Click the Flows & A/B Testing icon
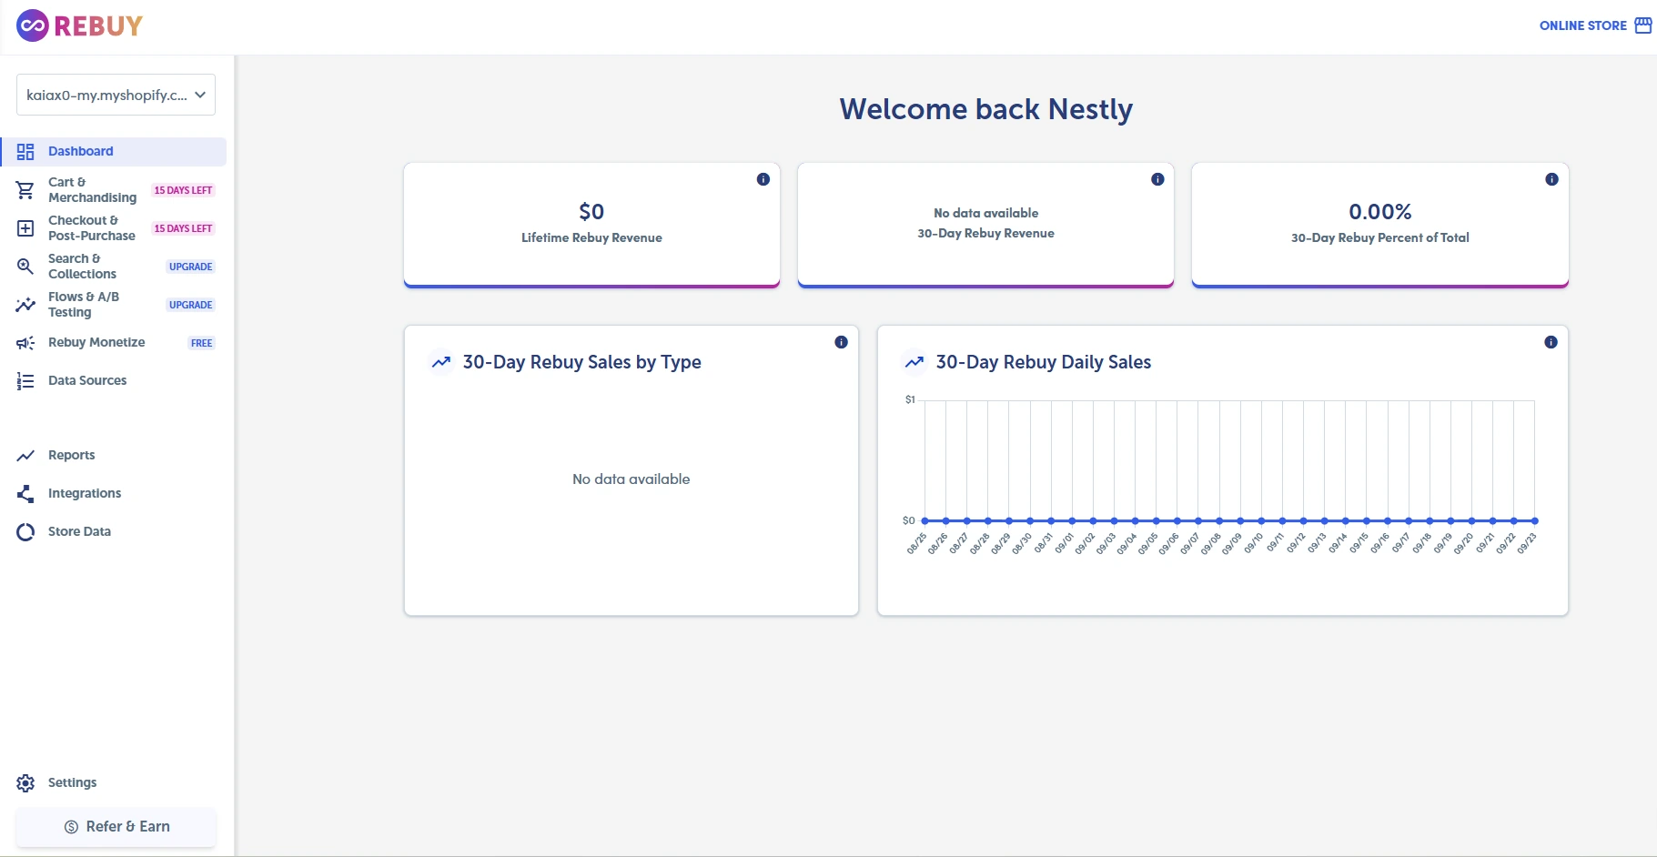The image size is (1657, 857). (x=25, y=305)
